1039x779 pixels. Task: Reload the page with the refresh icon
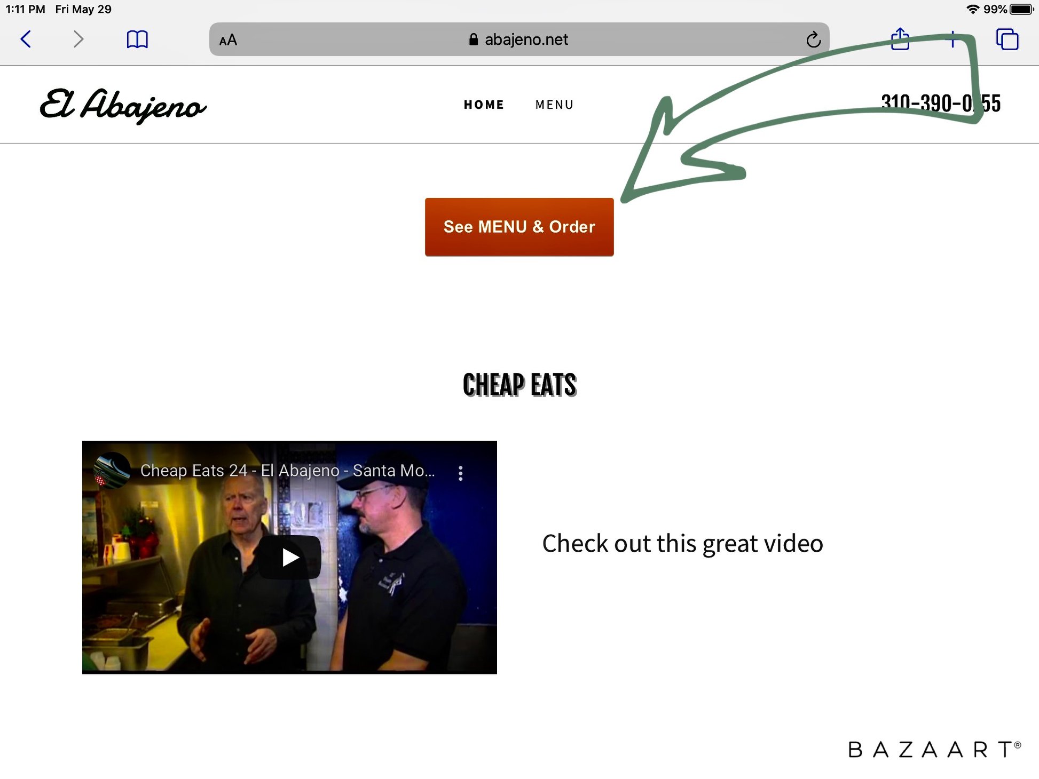click(813, 39)
